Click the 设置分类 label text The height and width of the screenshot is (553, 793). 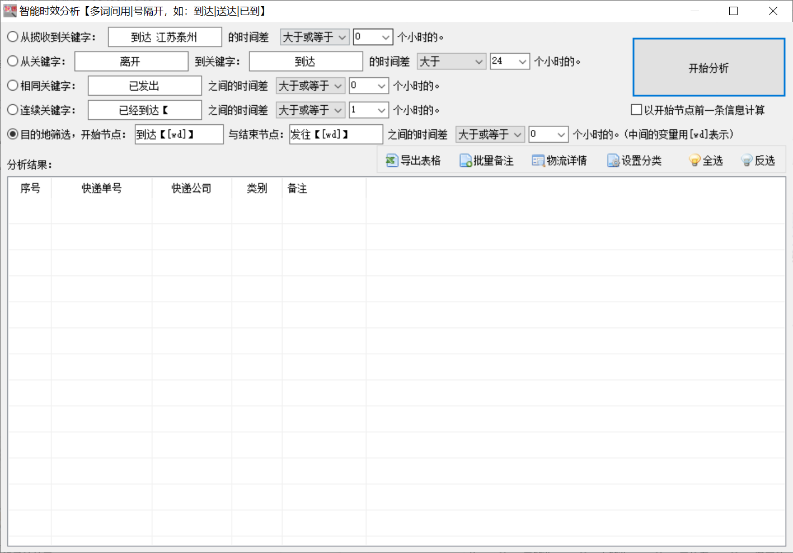tap(641, 161)
